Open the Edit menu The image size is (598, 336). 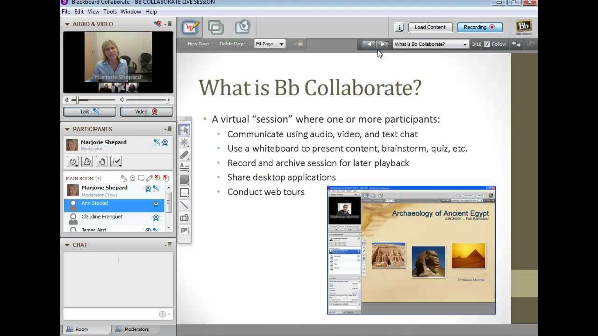(79, 12)
